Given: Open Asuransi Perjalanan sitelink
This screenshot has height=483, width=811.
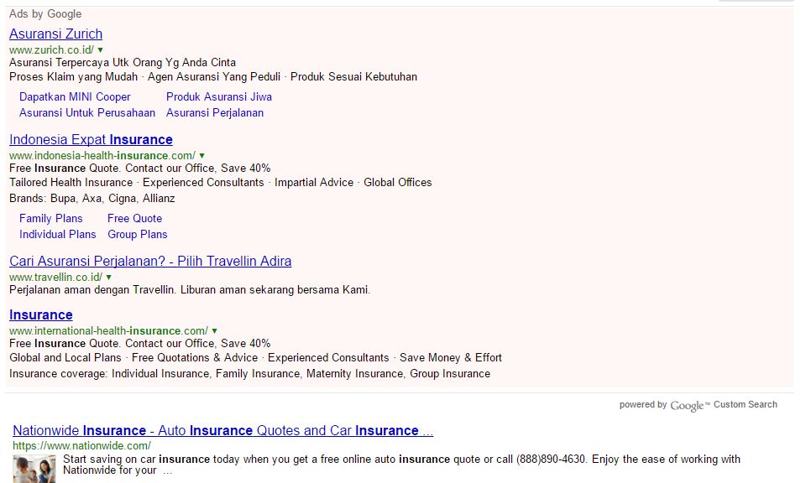Looking at the screenshot, I should 215,113.
